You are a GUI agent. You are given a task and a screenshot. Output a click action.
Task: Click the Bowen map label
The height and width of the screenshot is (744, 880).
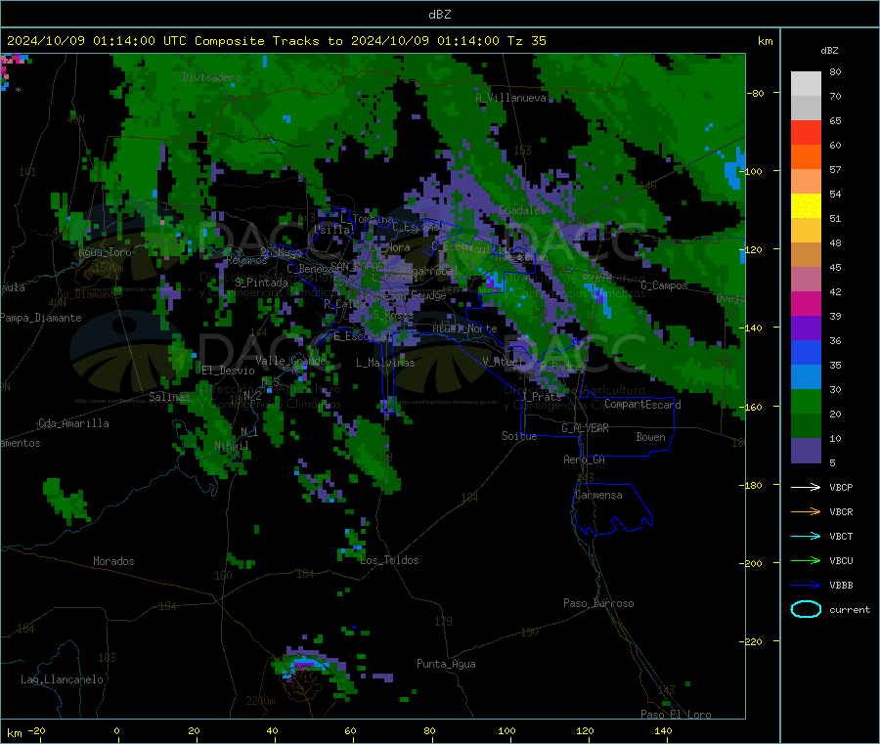tap(650, 437)
